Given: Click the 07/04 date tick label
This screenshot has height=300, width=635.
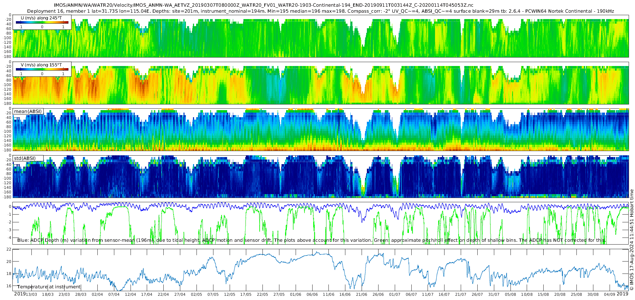Looking at the screenshot, I should [x=114, y=294].
